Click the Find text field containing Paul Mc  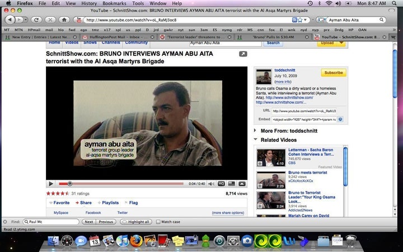[51, 222]
